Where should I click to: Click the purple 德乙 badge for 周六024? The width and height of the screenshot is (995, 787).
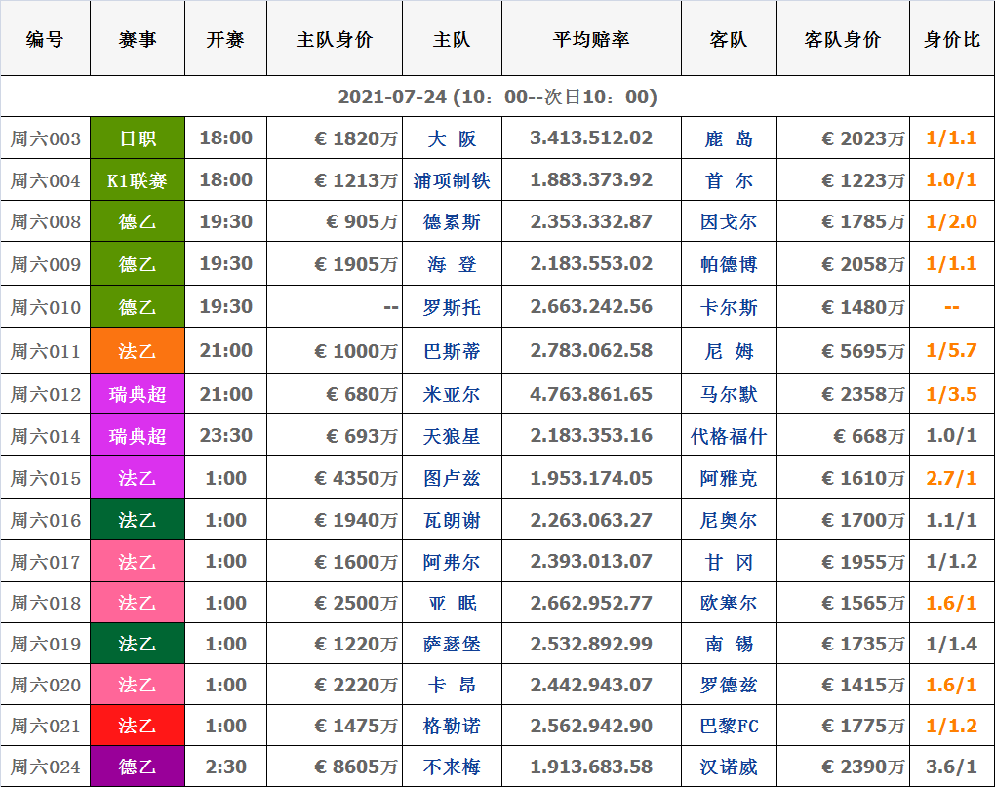138,767
